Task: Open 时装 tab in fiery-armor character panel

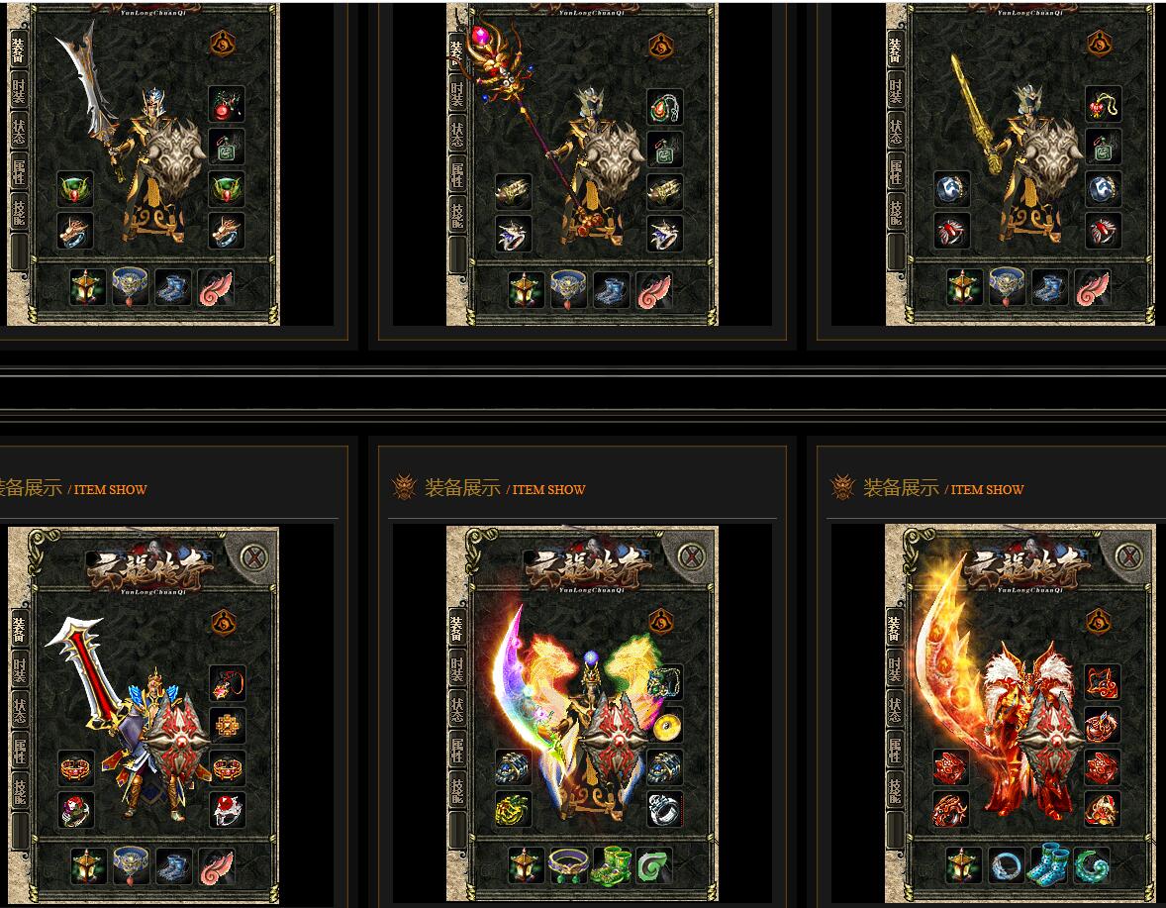Action: coord(896,669)
